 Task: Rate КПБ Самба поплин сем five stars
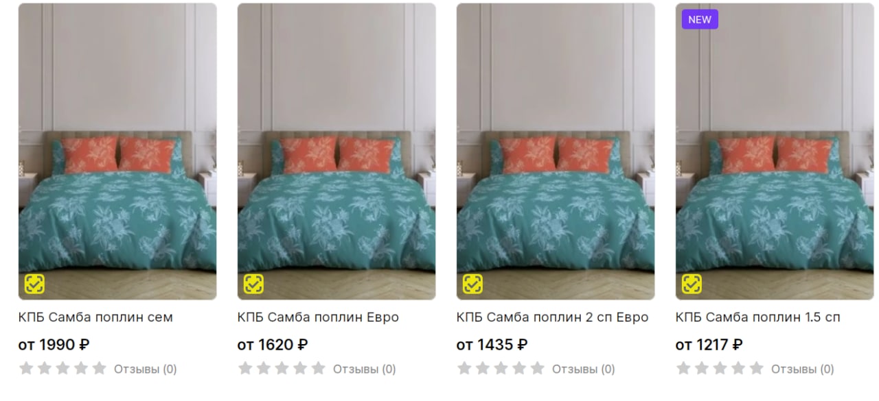(x=100, y=369)
